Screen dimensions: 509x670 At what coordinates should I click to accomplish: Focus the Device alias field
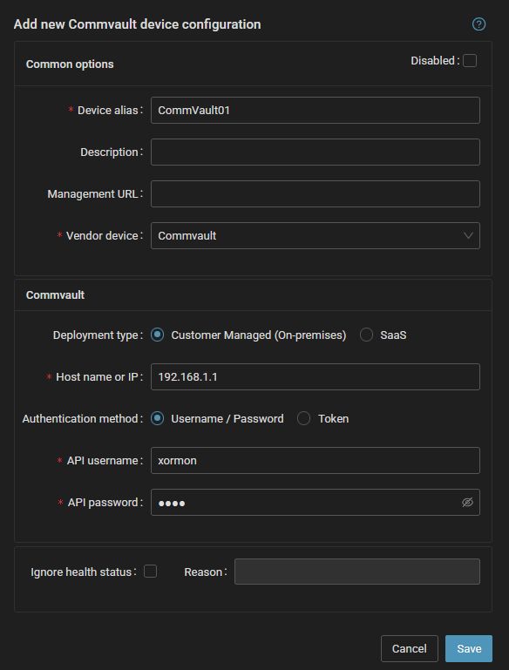pos(316,111)
